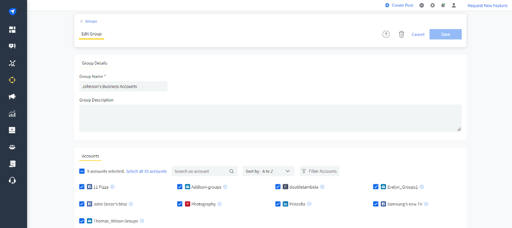512x228 pixels.
Task: Open the Sort by - A to Z dropdown
Action: [268, 171]
